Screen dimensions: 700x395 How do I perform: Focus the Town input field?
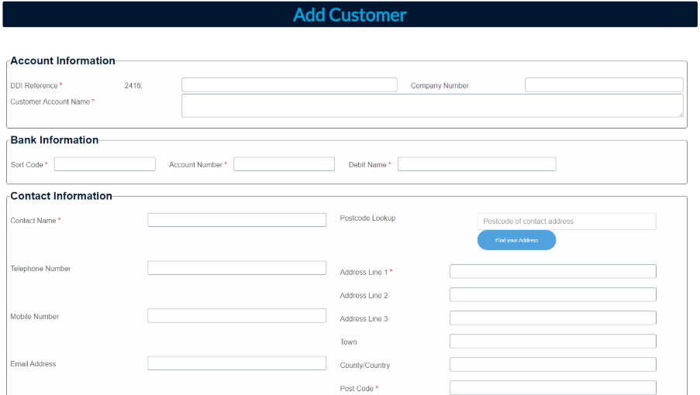click(553, 342)
